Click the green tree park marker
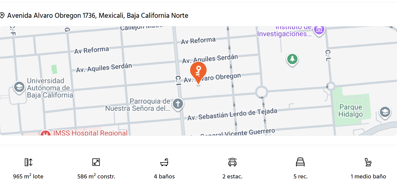This screenshot has height=191, width=397. coord(292,59)
